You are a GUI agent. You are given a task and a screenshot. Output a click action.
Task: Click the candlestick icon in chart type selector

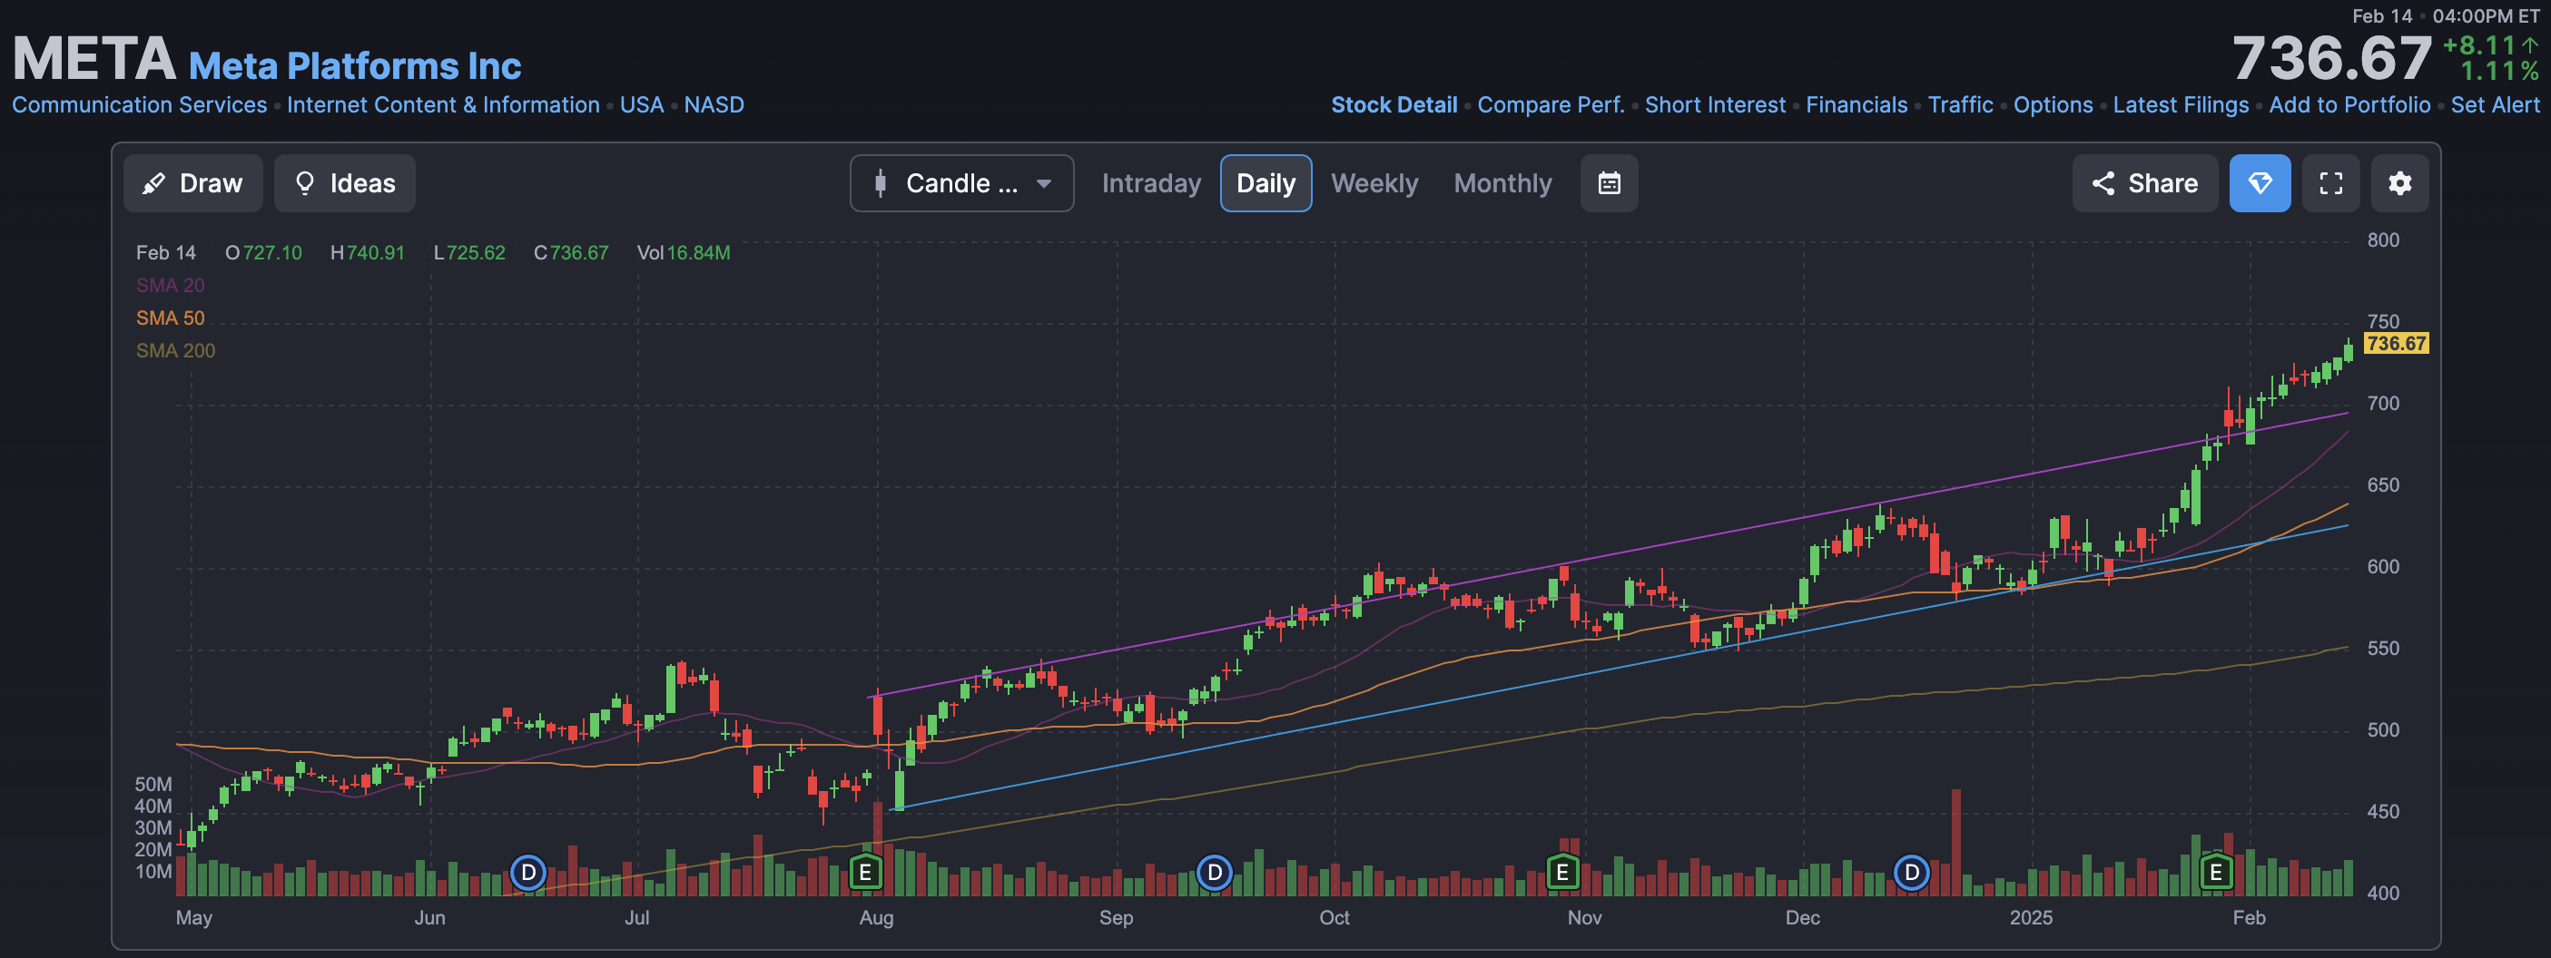pyautogui.click(x=881, y=183)
